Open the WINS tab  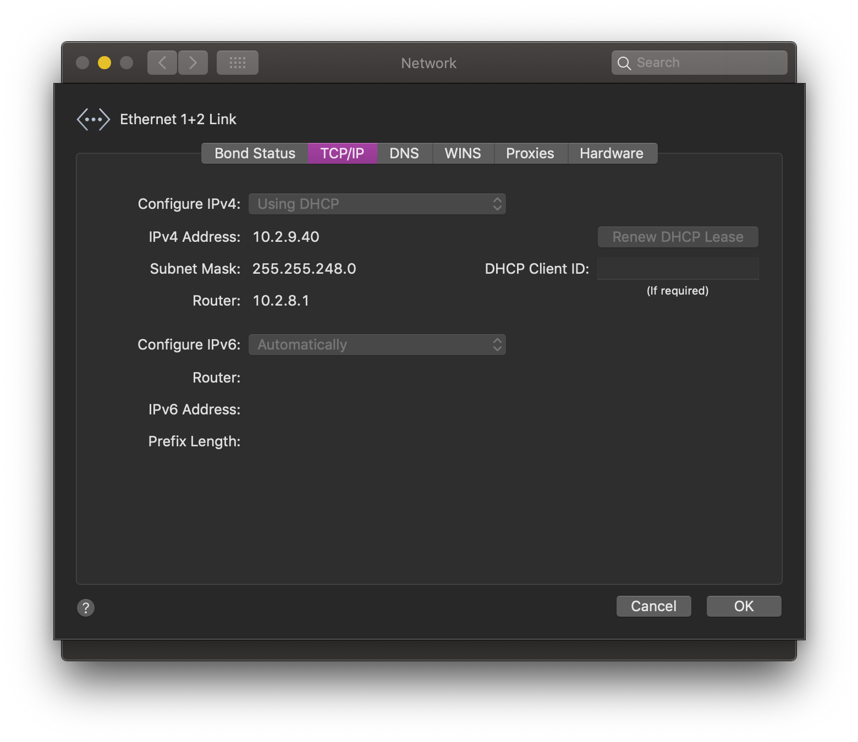463,153
